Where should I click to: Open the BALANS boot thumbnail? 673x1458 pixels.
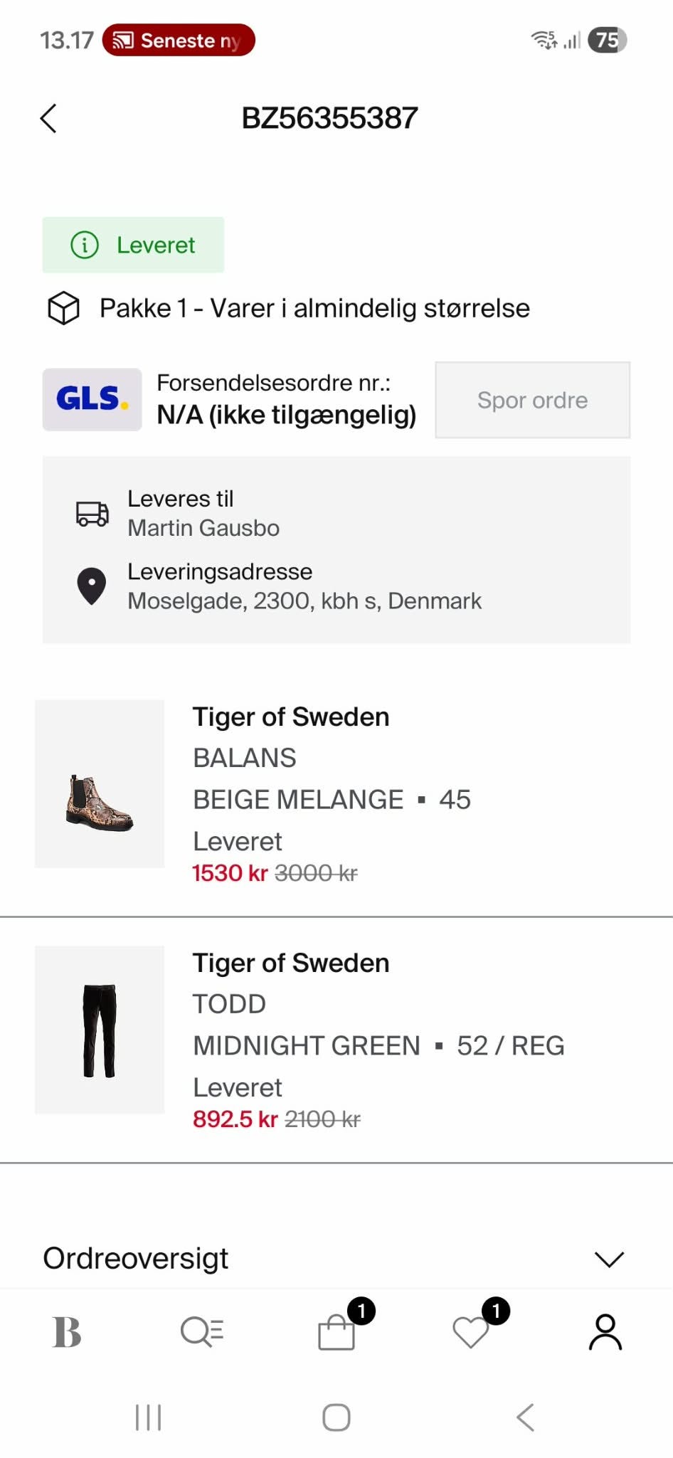tap(100, 784)
